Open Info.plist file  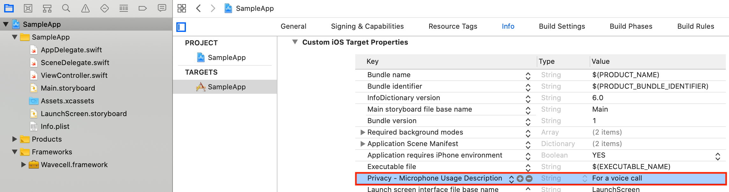pos(55,126)
